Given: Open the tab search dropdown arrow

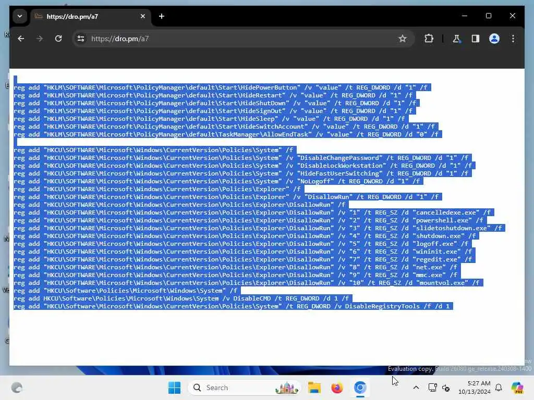Looking at the screenshot, I should coord(20,16).
